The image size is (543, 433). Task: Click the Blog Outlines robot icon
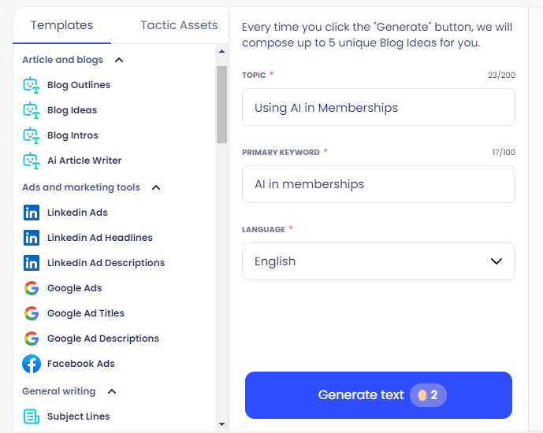pos(32,85)
